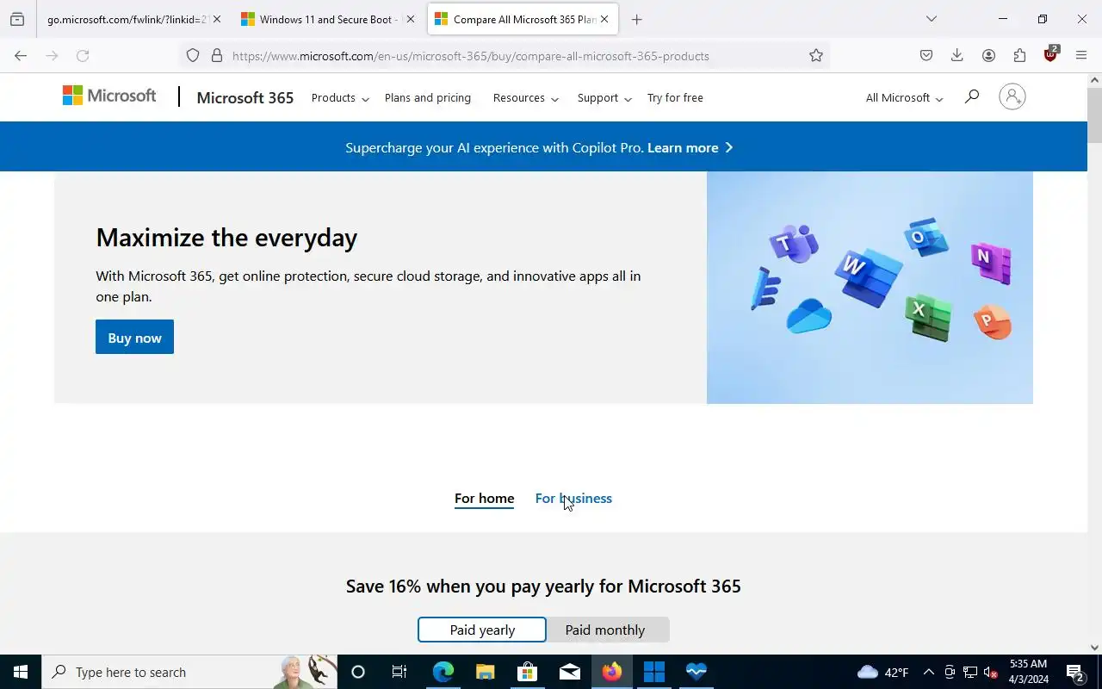This screenshot has width=1102, height=689.
Task: Close Windows 11 and Secure Boot tab
Action: point(411,19)
